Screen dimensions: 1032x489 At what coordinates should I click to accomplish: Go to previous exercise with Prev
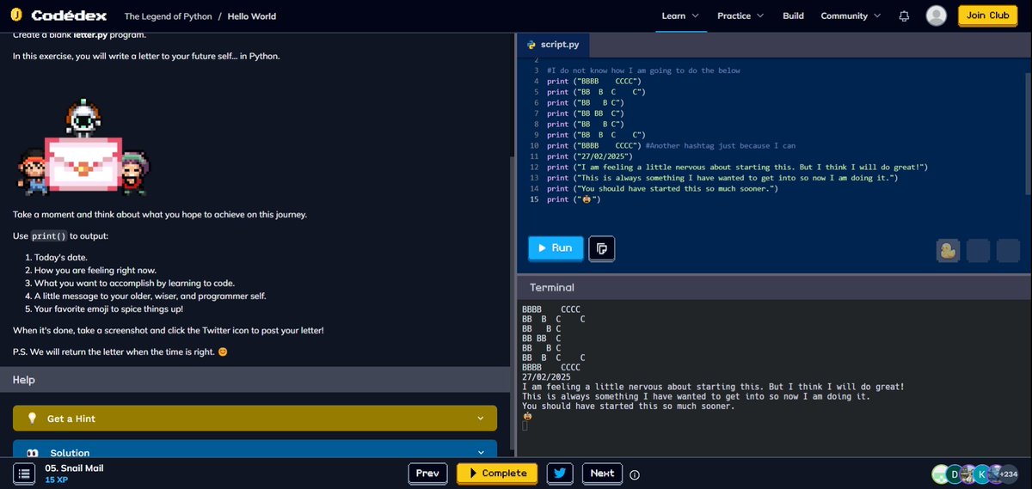(427, 473)
